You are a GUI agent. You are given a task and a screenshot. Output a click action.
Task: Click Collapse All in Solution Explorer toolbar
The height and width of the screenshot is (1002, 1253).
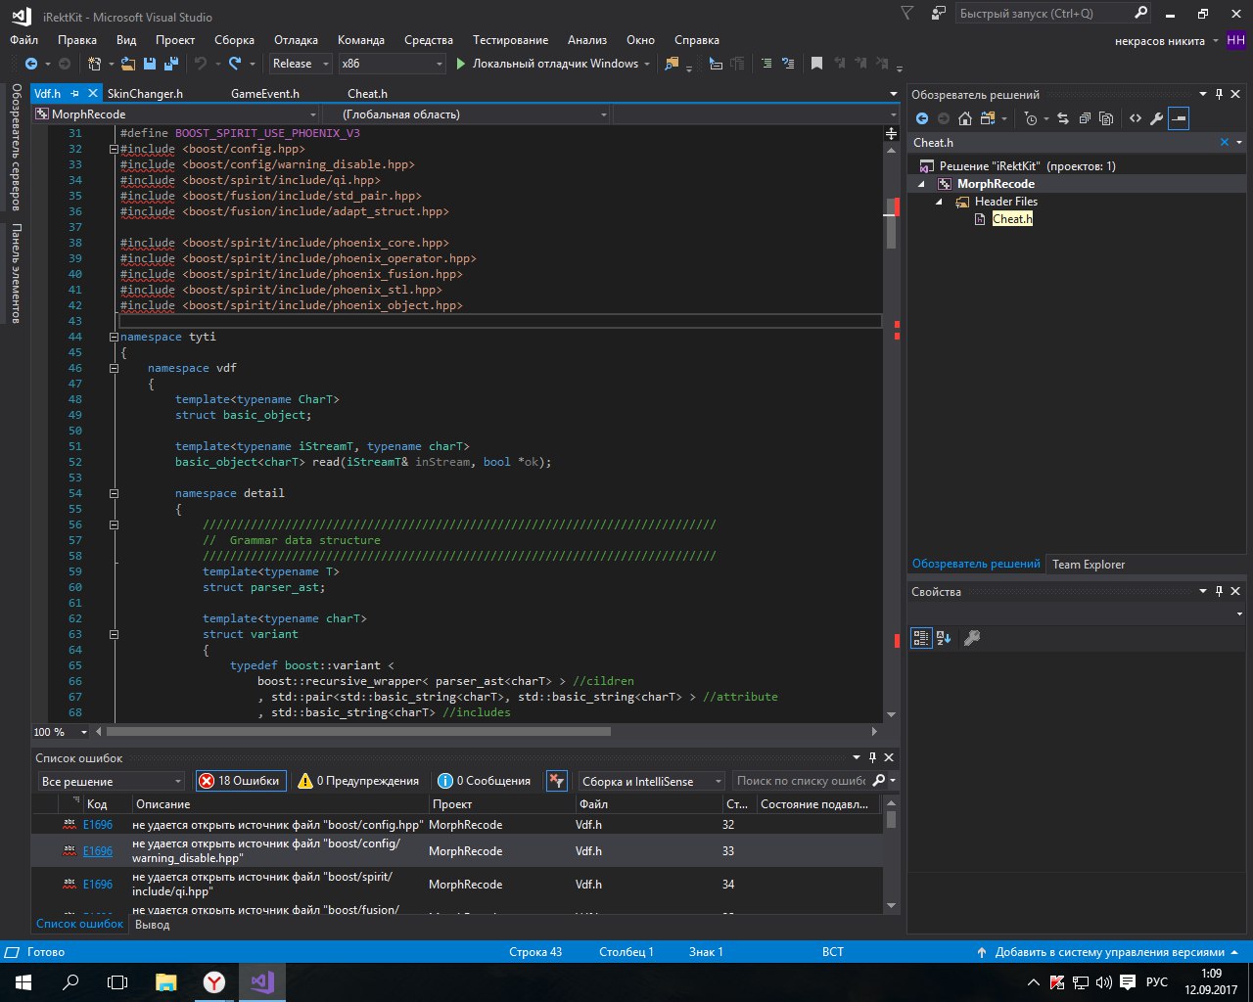tap(1085, 118)
